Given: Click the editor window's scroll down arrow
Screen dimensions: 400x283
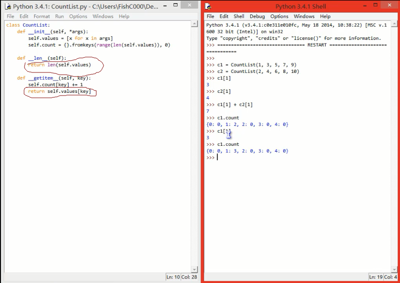Looking at the screenshot, I should point(195,269).
